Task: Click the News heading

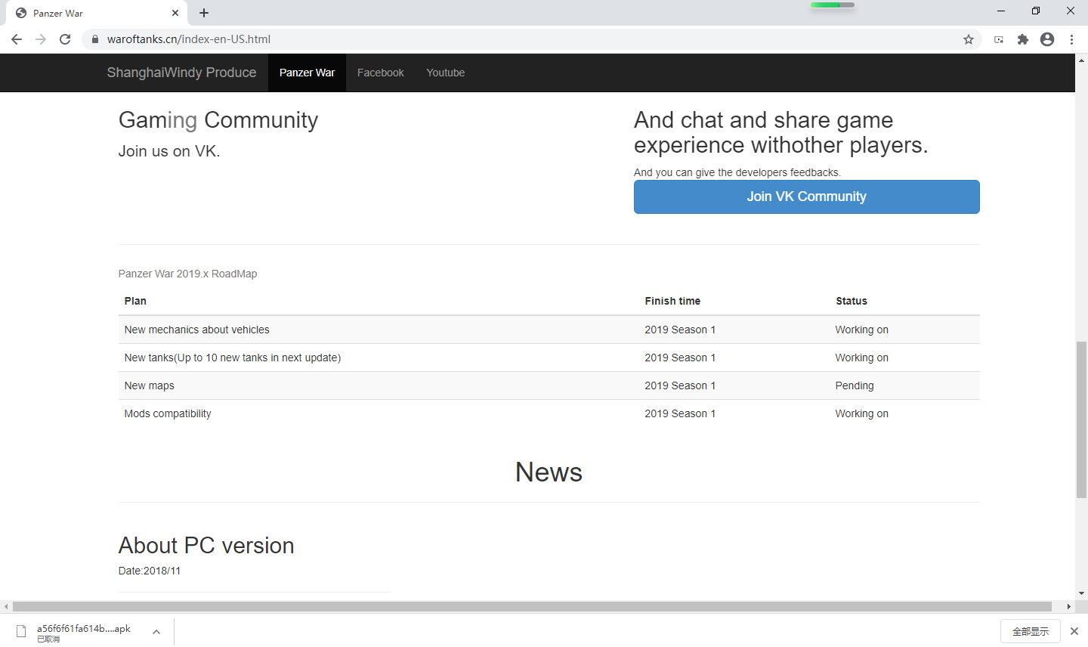Action: tap(549, 472)
